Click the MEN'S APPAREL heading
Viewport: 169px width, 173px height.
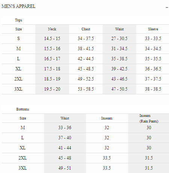coord(18,6)
